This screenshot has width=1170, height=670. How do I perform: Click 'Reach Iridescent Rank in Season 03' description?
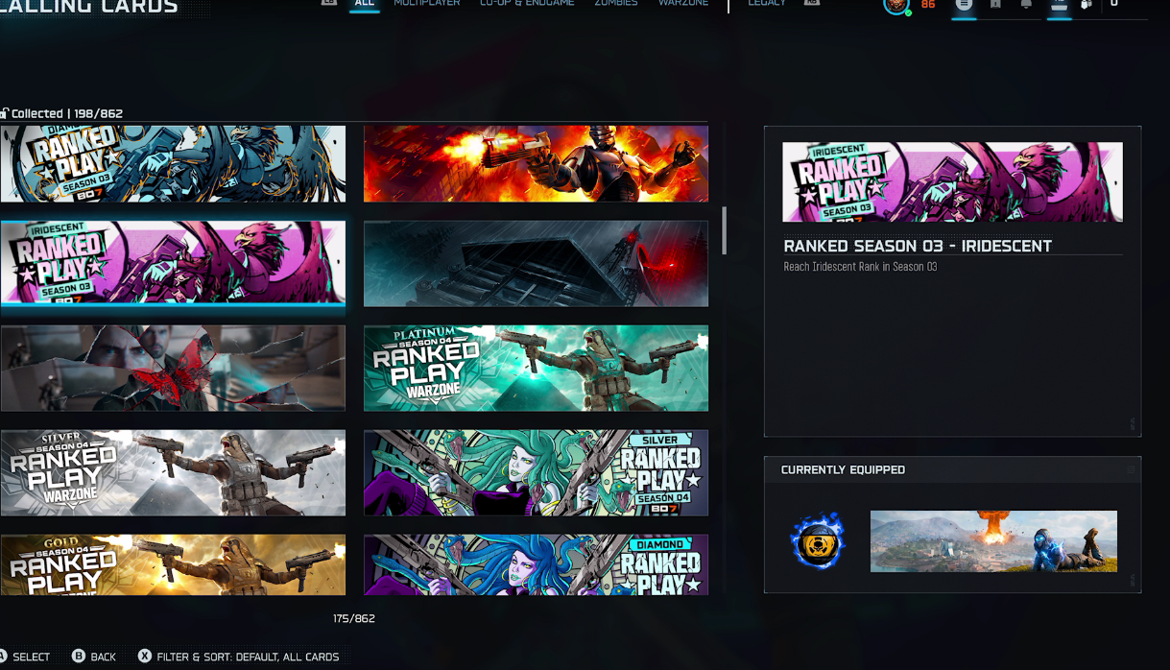[x=860, y=267]
